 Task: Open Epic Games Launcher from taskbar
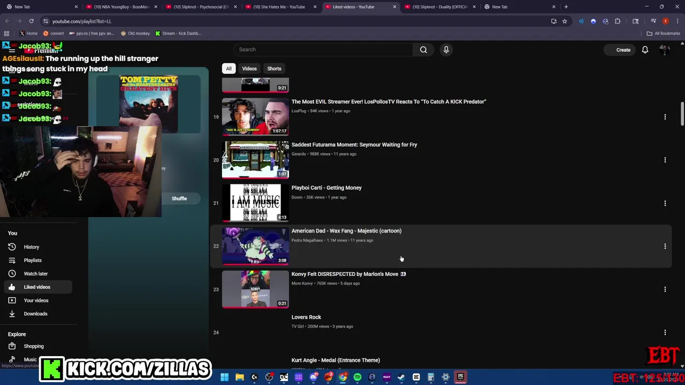click(x=460, y=377)
